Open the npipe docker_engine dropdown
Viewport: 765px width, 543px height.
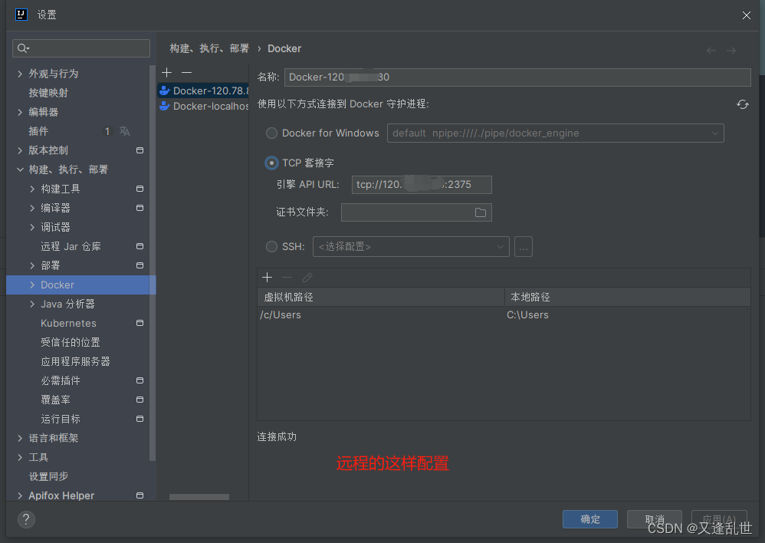(555, 133)
